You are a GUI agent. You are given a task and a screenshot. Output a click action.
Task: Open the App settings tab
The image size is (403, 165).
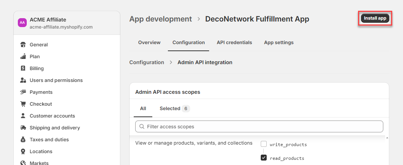(279, 42)
